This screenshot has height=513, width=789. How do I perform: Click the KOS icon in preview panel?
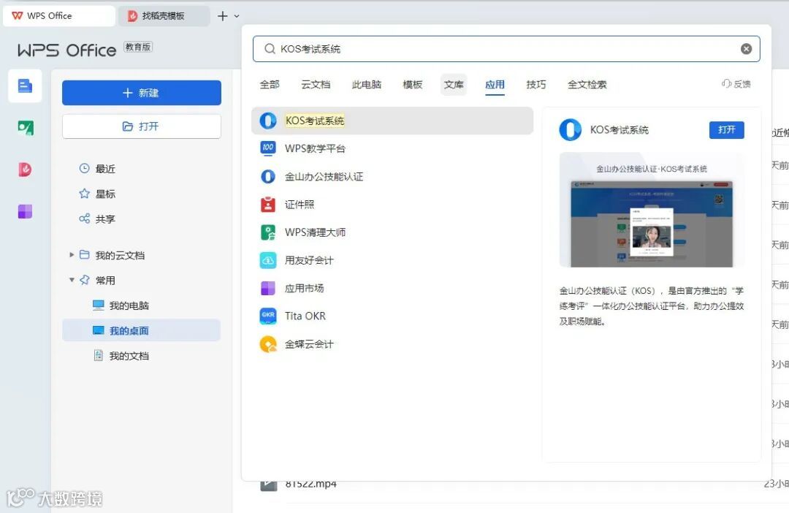(x=570, y=130)
